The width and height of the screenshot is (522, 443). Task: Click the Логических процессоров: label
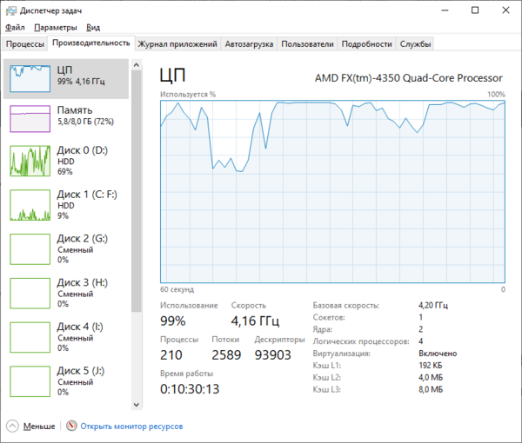coord(361,341)
